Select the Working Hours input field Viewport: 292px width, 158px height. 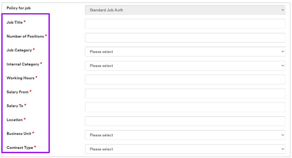click(x=185, y=80)
